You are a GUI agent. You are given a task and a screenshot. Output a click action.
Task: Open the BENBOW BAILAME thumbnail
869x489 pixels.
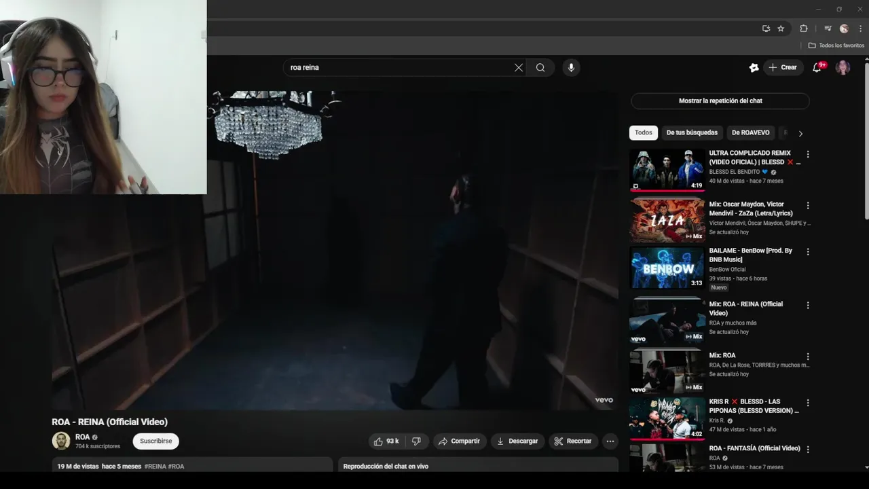click(x=667, y=267)
